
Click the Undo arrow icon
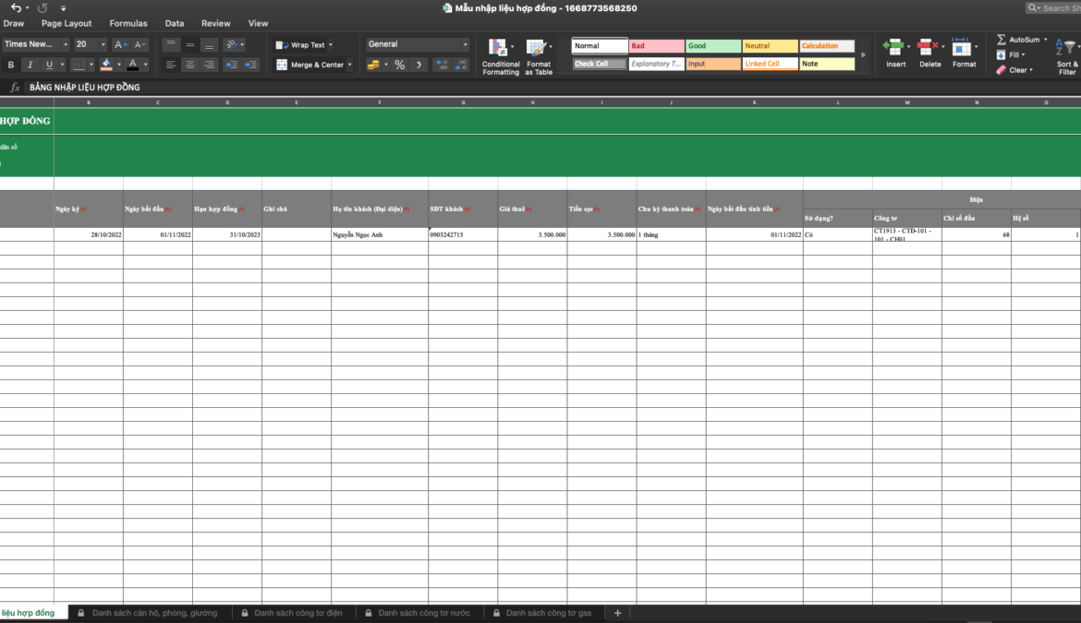pyautogui.click(x=16, y=7)
